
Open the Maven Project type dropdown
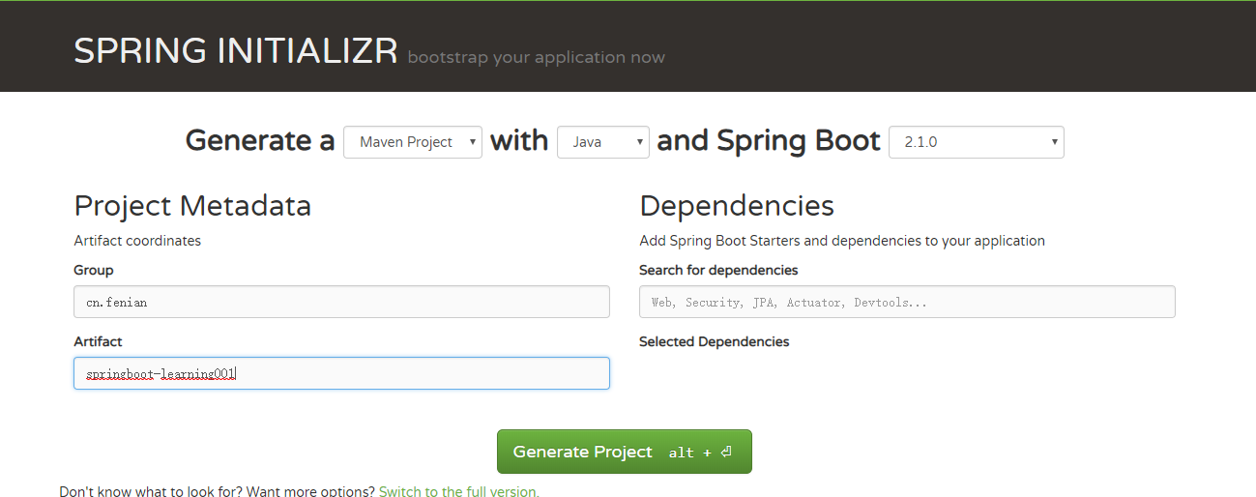pyautogui.click(x=413, y=142)
